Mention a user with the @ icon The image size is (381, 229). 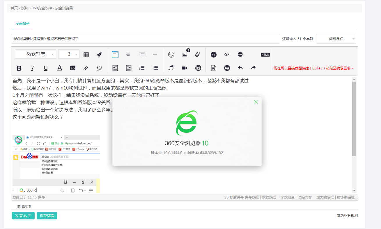tap(198, 68)
